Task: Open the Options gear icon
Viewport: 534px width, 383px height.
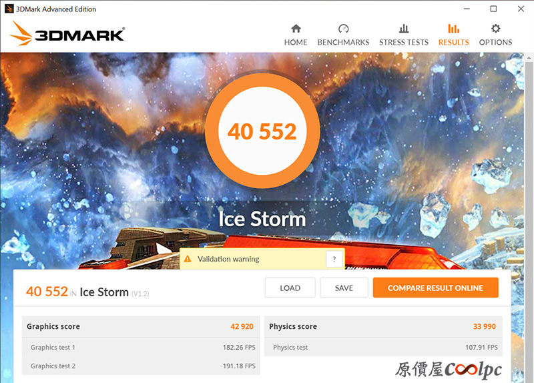Action: pyautogui.click(x=496, y=29)
